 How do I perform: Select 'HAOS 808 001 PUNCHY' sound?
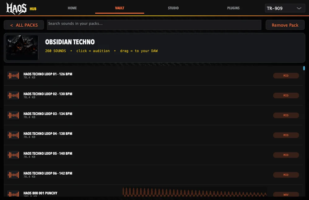[x=40, y=193]
